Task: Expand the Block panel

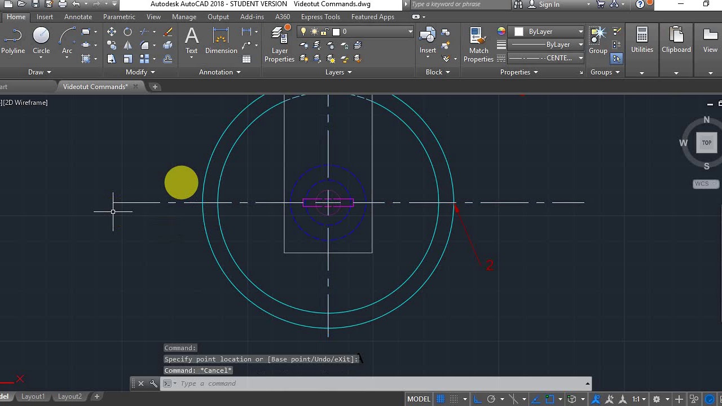Action: click(438, 72)
